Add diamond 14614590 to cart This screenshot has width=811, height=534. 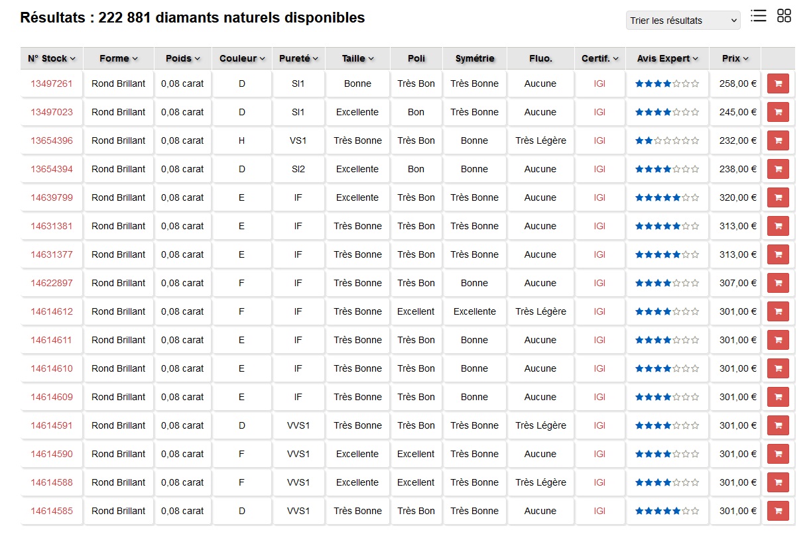coord(777,454)
